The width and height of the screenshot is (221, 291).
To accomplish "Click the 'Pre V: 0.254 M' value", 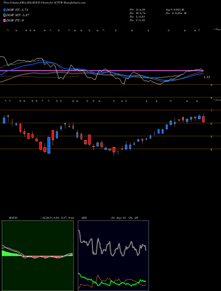I will point(176,13).
